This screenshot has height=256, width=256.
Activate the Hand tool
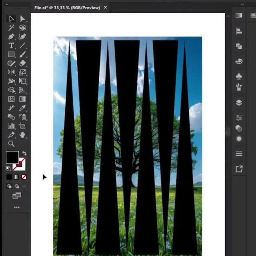[x=23, y=135]
